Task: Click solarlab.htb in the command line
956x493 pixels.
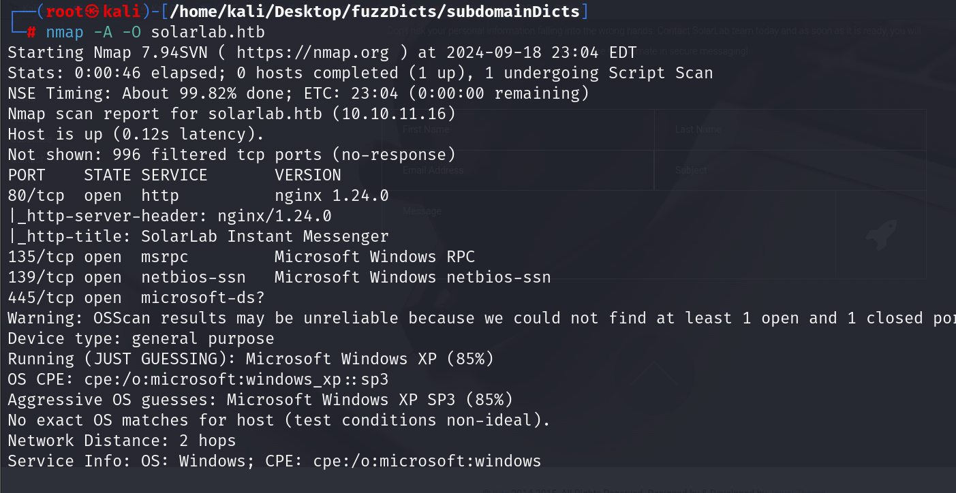Action: click(x=208, y=32)
